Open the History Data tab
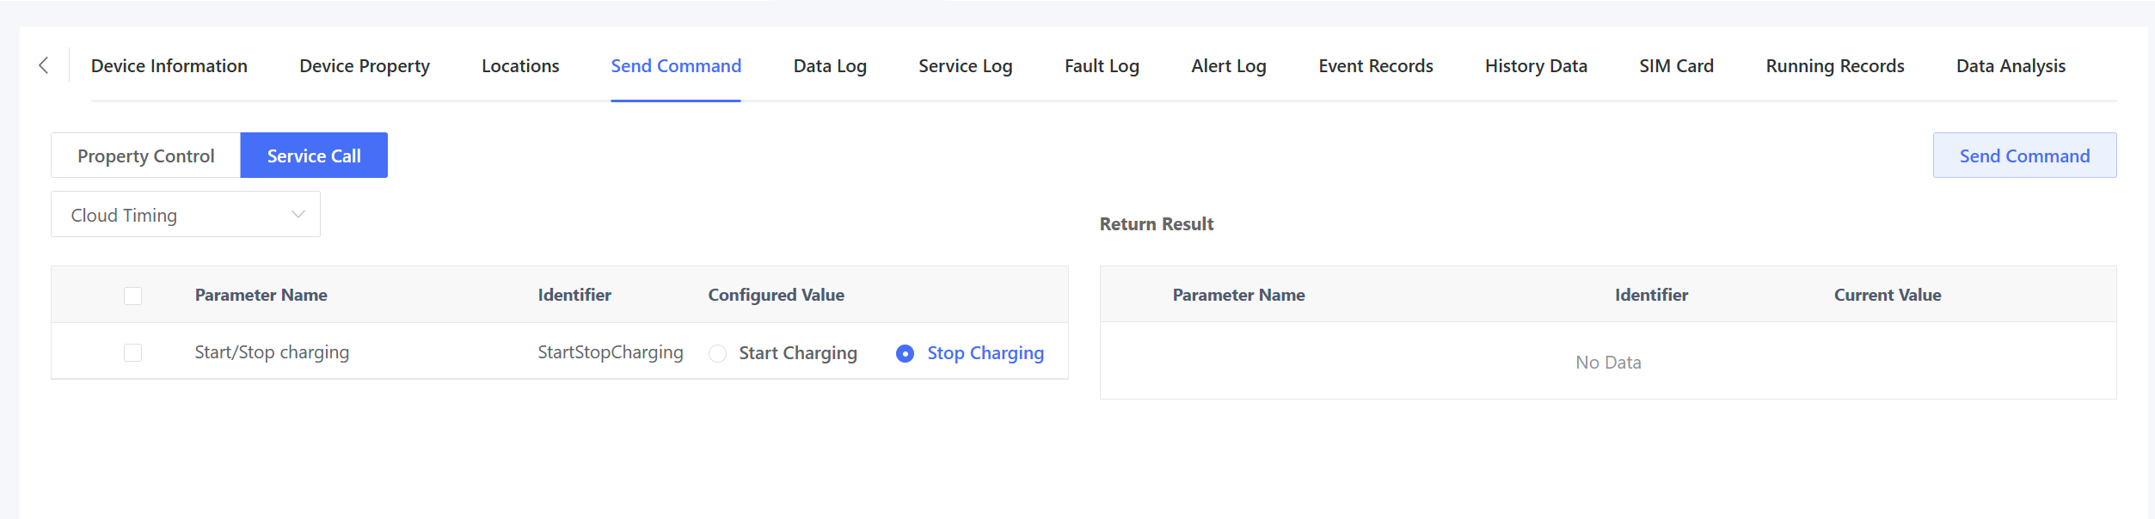Screen dimensions: 2155x519 (1536, 66)
